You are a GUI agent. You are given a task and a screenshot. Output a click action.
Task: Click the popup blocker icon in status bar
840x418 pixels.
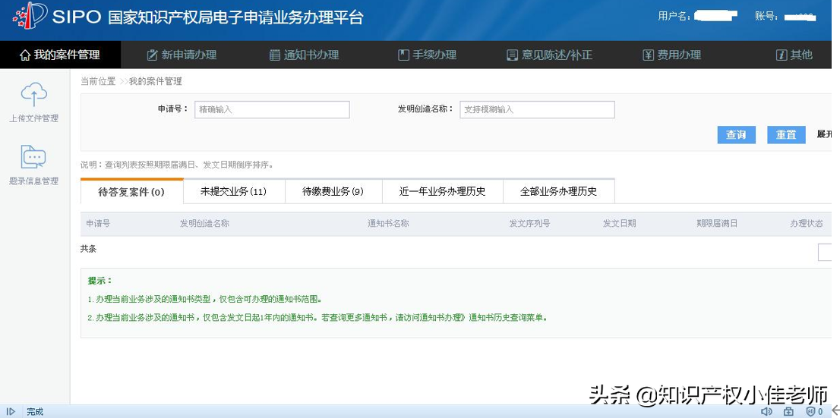coord(788,412)
